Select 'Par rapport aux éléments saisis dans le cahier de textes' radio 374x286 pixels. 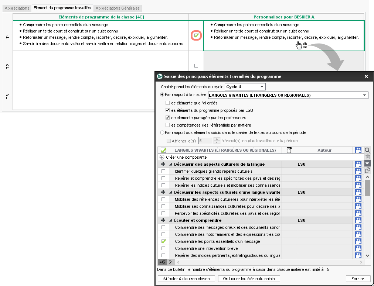(162, 132)
